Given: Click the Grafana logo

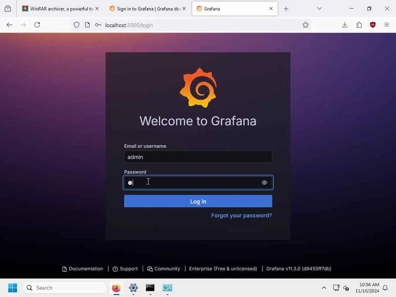Looking at the screenshot, I should (198, 88).
